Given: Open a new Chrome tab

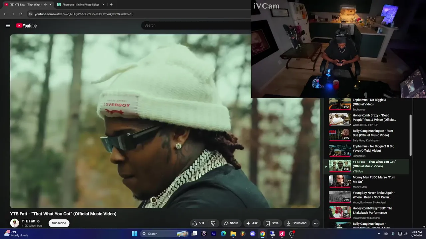Looking at the screenshot, I should (111, 5).
